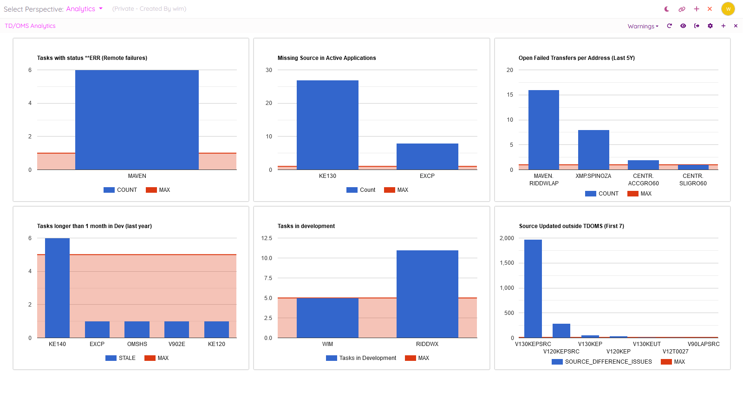The width and height of the screenshot is (743, 418).
Task: Open the TD/OMS Analytics link
Action: pos(30,26)
